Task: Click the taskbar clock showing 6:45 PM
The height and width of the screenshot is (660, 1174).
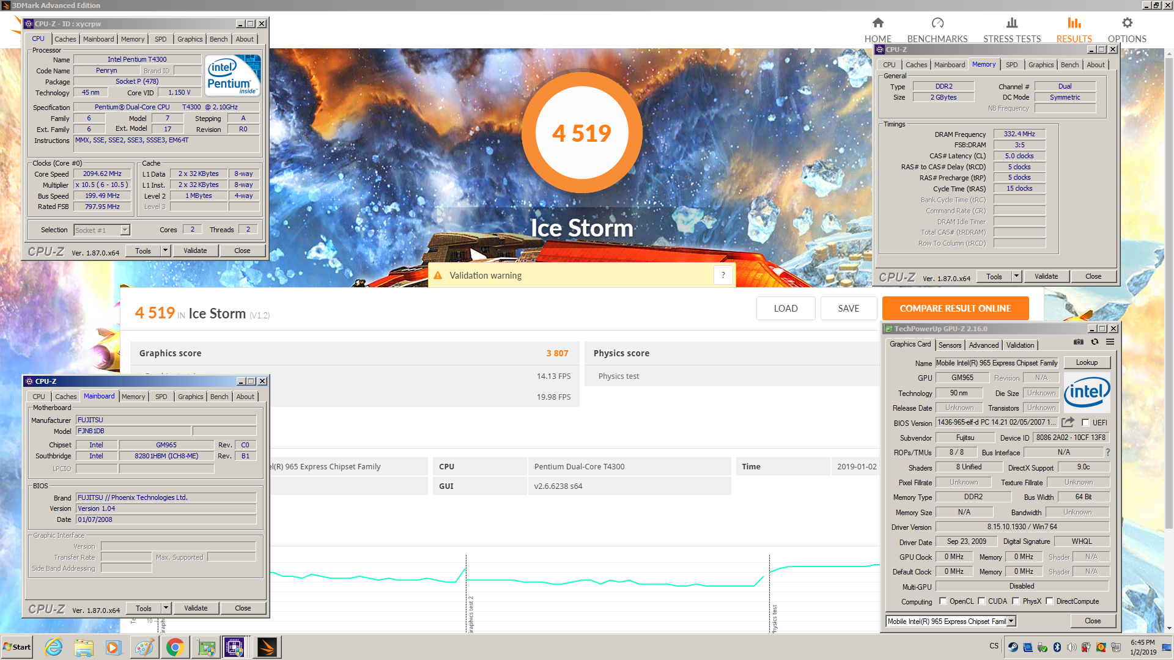Action: point(1143,647)
